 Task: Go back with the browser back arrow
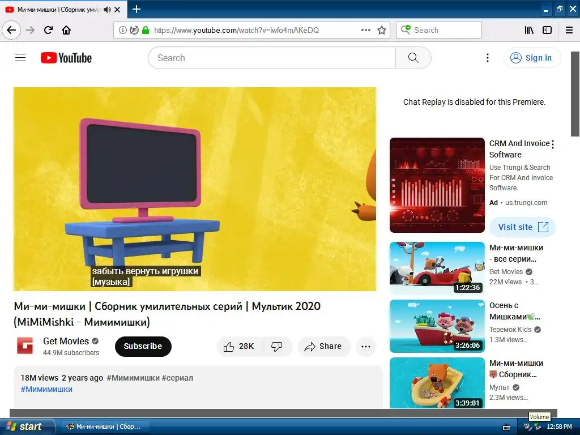(11, 30)
